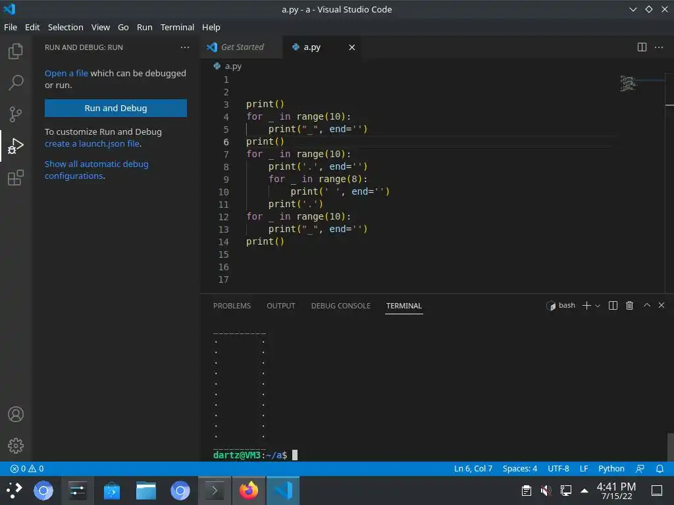674x505 pixels.
Task: Select the TERMINAL panel tab
Action: 403,306
